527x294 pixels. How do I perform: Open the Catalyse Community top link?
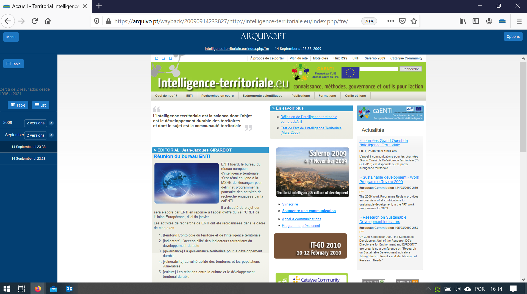click(x=406, y=58)
